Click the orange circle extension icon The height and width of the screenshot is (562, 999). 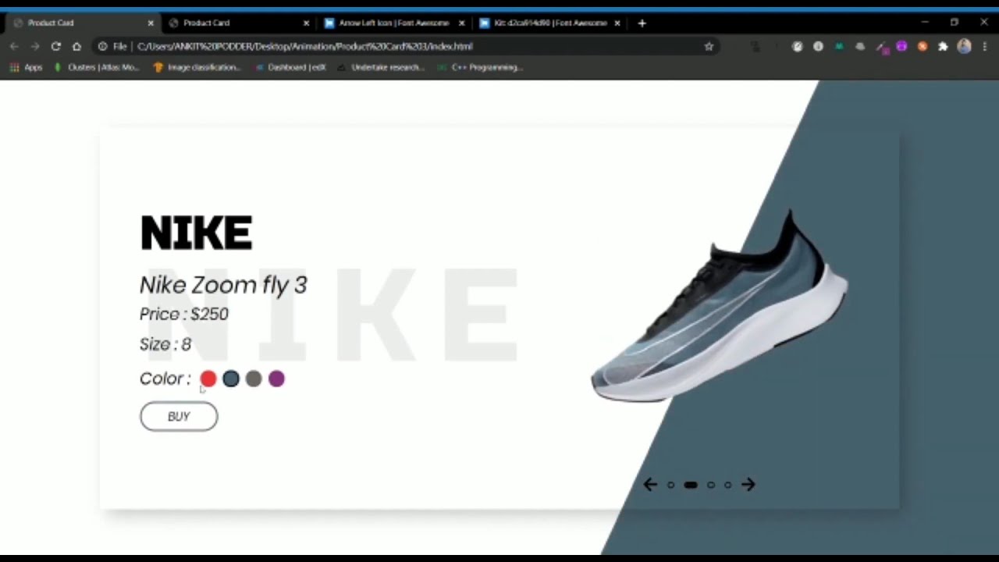[x=923, y=47]
